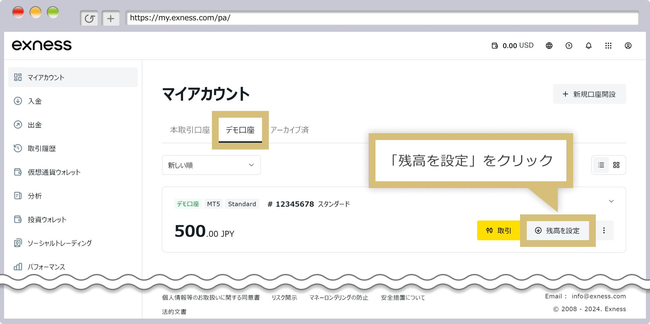
Task: Open the リスク開示 link
Action: [284, 298]
